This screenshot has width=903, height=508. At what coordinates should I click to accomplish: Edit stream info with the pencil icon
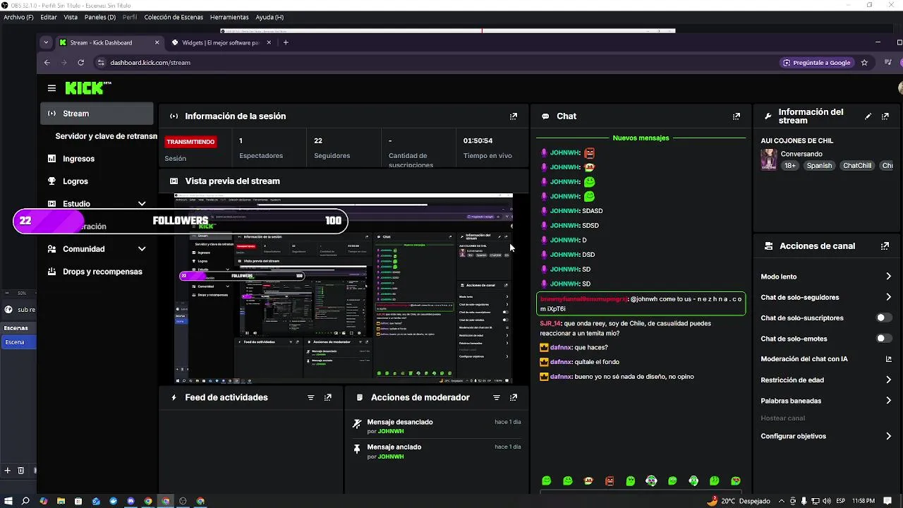pos(868,116)
